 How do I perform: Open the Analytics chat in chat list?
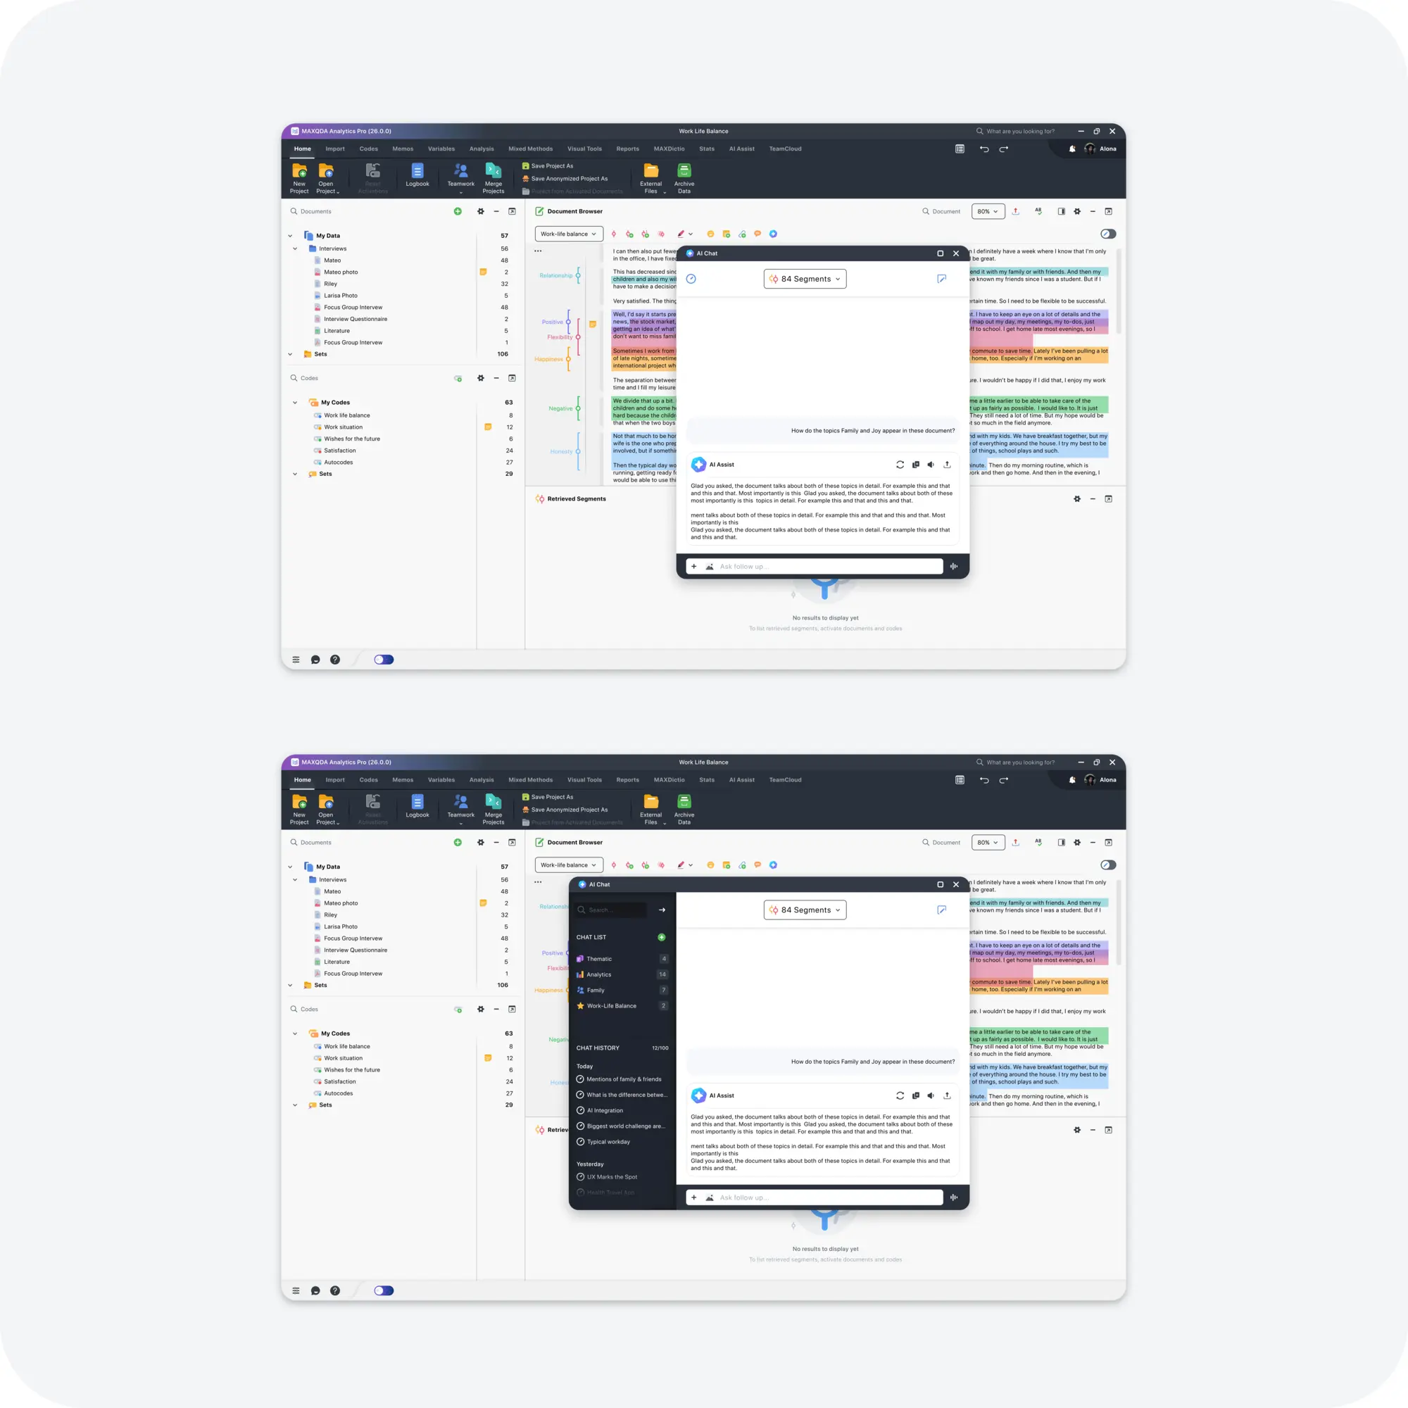(x=599, y=974)
